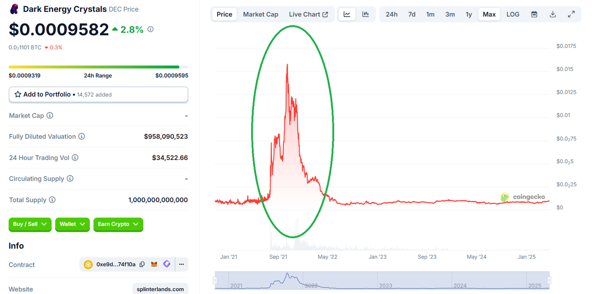Switch to the Market Cap chart tab

(x=261, y=14)
